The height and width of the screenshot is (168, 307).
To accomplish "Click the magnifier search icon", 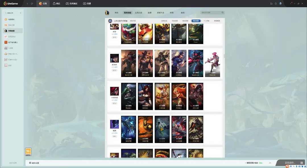I will click(223, 13).
